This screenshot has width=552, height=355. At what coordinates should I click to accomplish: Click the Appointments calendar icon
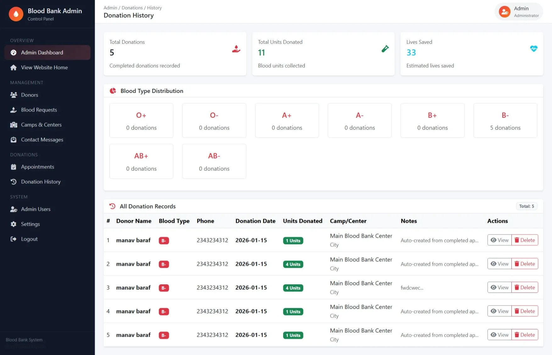click(14, 167)
